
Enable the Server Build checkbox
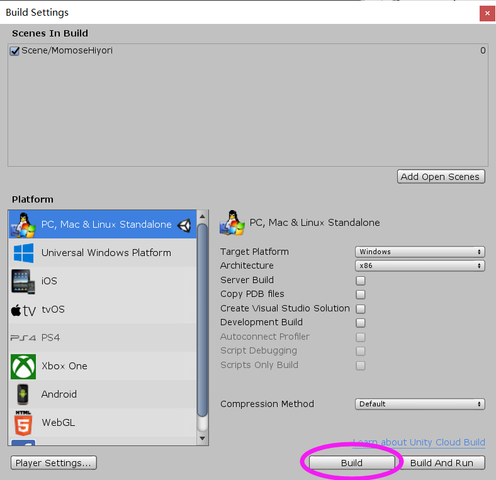point(361,281)
